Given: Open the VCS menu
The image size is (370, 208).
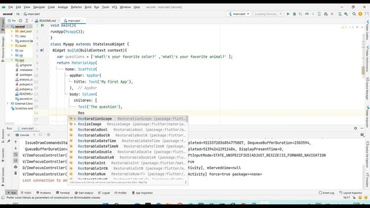Looking at the screenshot, I should [114, 7].
